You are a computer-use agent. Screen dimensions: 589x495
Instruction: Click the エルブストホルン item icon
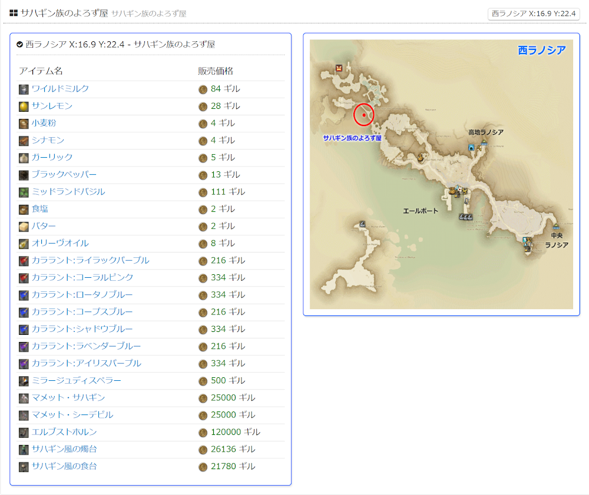[x=24, y=433]
